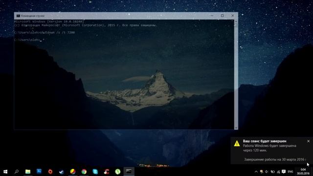The height and width of the screenshot is (176, 313).
Task: Dismiss the shutdown notification toast
Action: click(309, 141)
